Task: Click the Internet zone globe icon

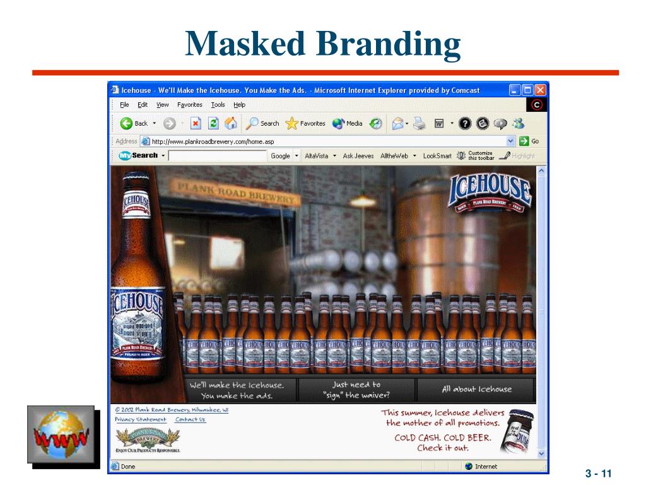Action: [x=469, y=467]
